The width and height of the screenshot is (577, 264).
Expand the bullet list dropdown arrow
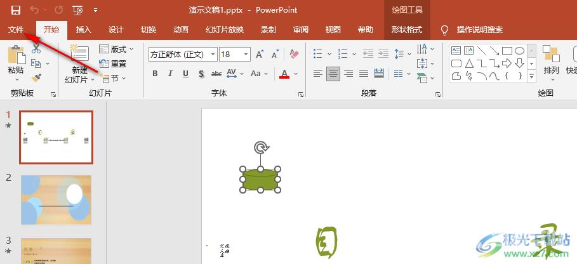click(x=329, y=54)
